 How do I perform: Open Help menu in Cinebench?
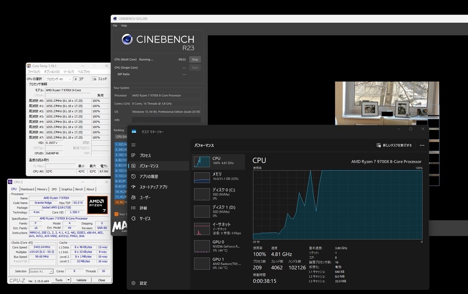pyautogui.click(x=124, y=26)
